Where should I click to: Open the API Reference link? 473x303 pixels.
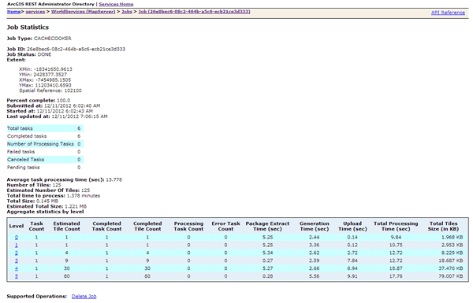point(448,13)
